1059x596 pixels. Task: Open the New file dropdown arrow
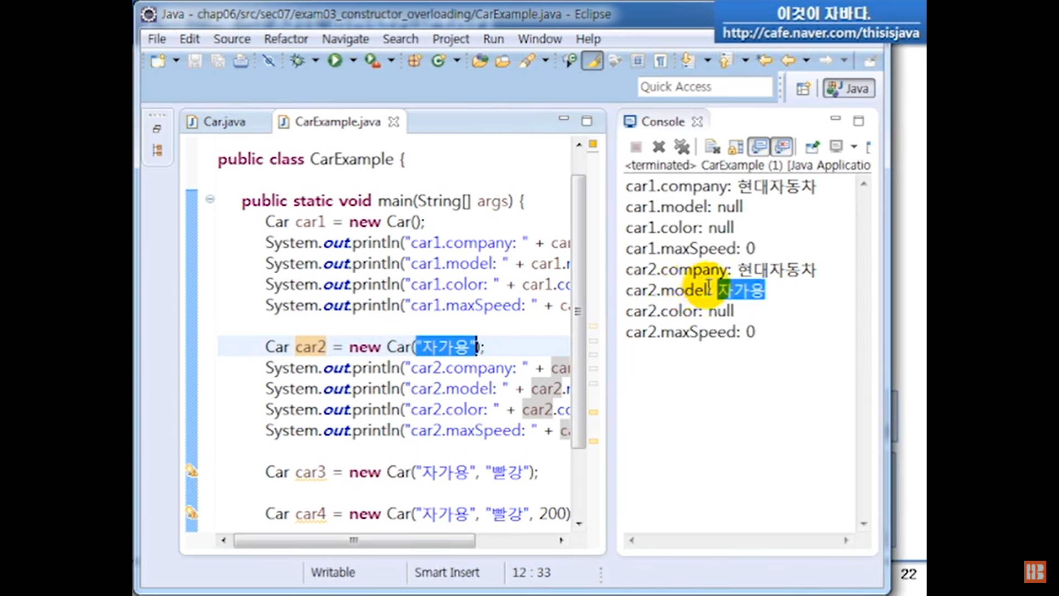[176, 60]
